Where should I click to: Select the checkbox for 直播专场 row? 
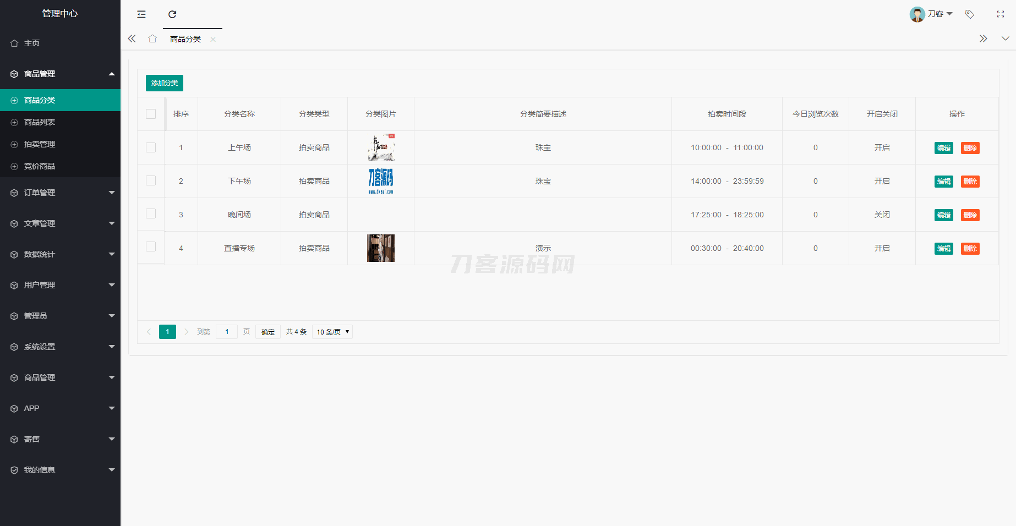click(151, 247)
